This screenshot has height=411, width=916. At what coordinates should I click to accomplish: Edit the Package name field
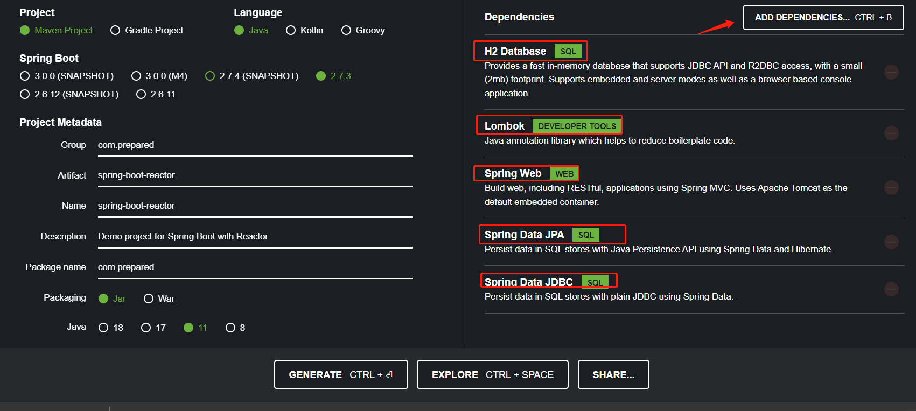click(255, 267)
